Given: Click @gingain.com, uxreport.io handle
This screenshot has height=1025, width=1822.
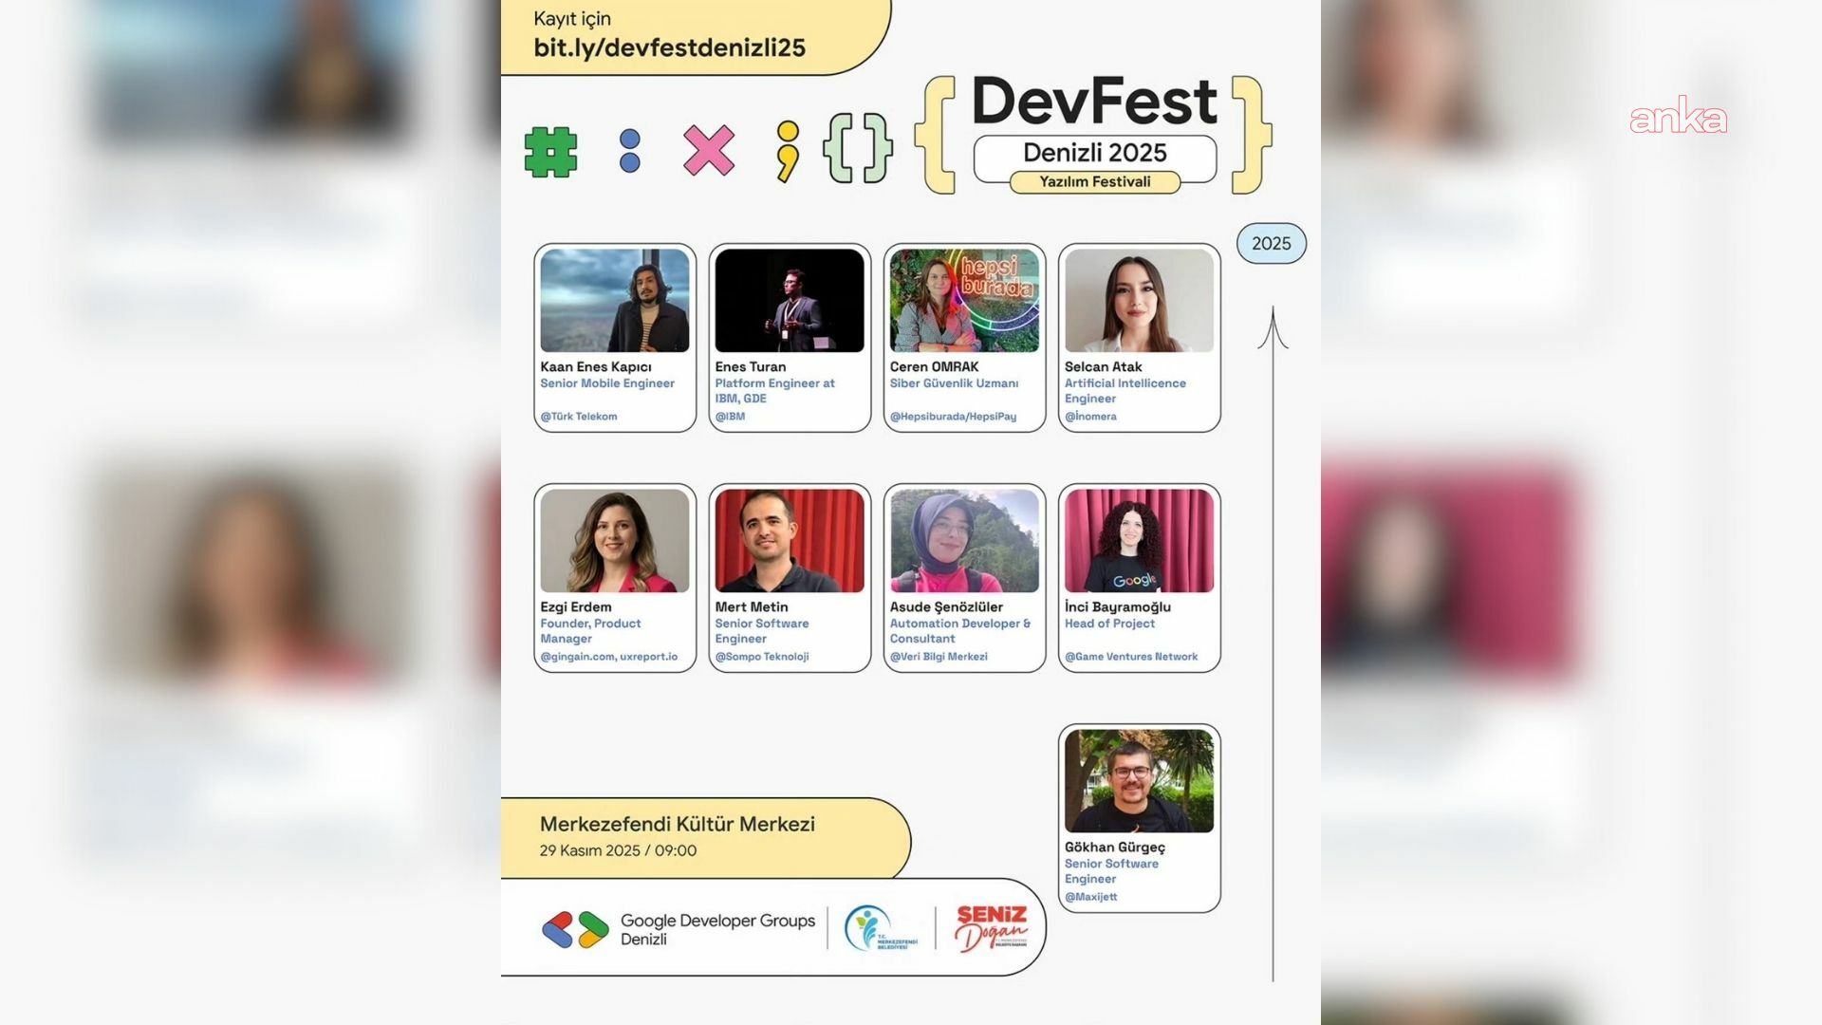Looking at the screenshot, I should click(x=609, y=657).
